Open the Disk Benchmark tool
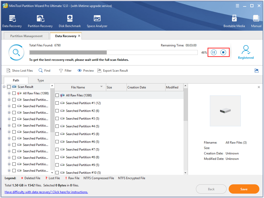 [70, 21]
